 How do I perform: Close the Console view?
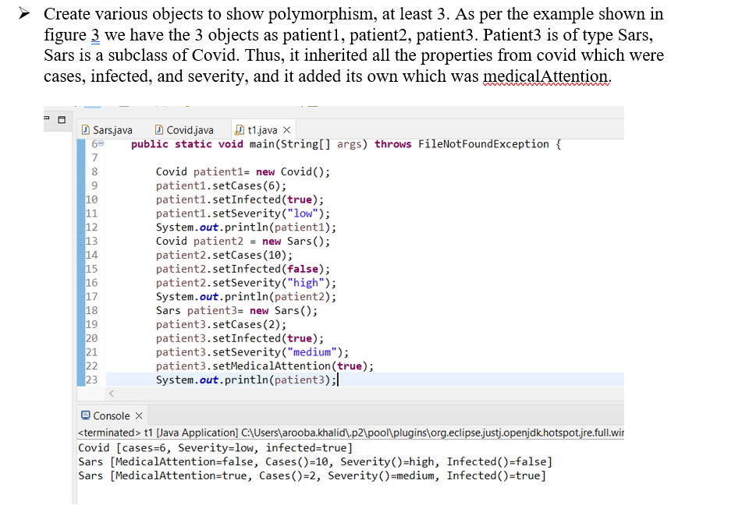tap(139, 415)
